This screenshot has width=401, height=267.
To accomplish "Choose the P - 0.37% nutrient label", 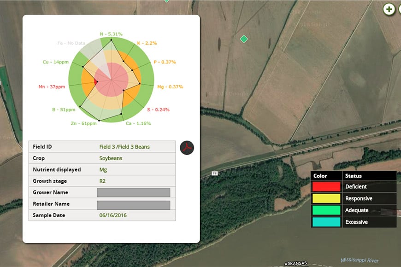I will tap(164, 62).
